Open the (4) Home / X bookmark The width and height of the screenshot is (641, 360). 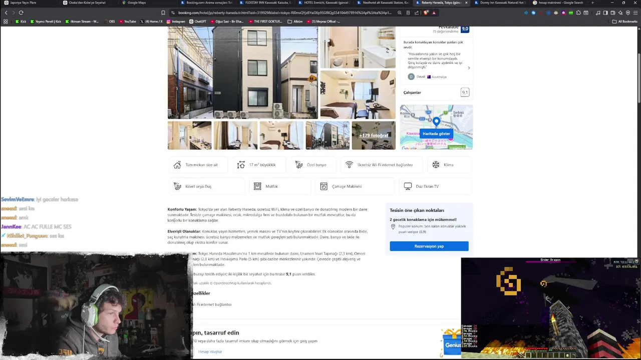point(151,21)
